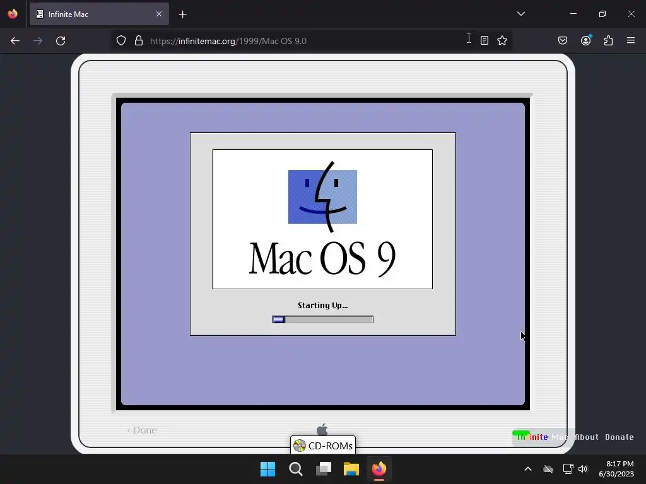Open the About link
Image resolution: width=646 pixels, height=484 pixels.
(587, 437)
